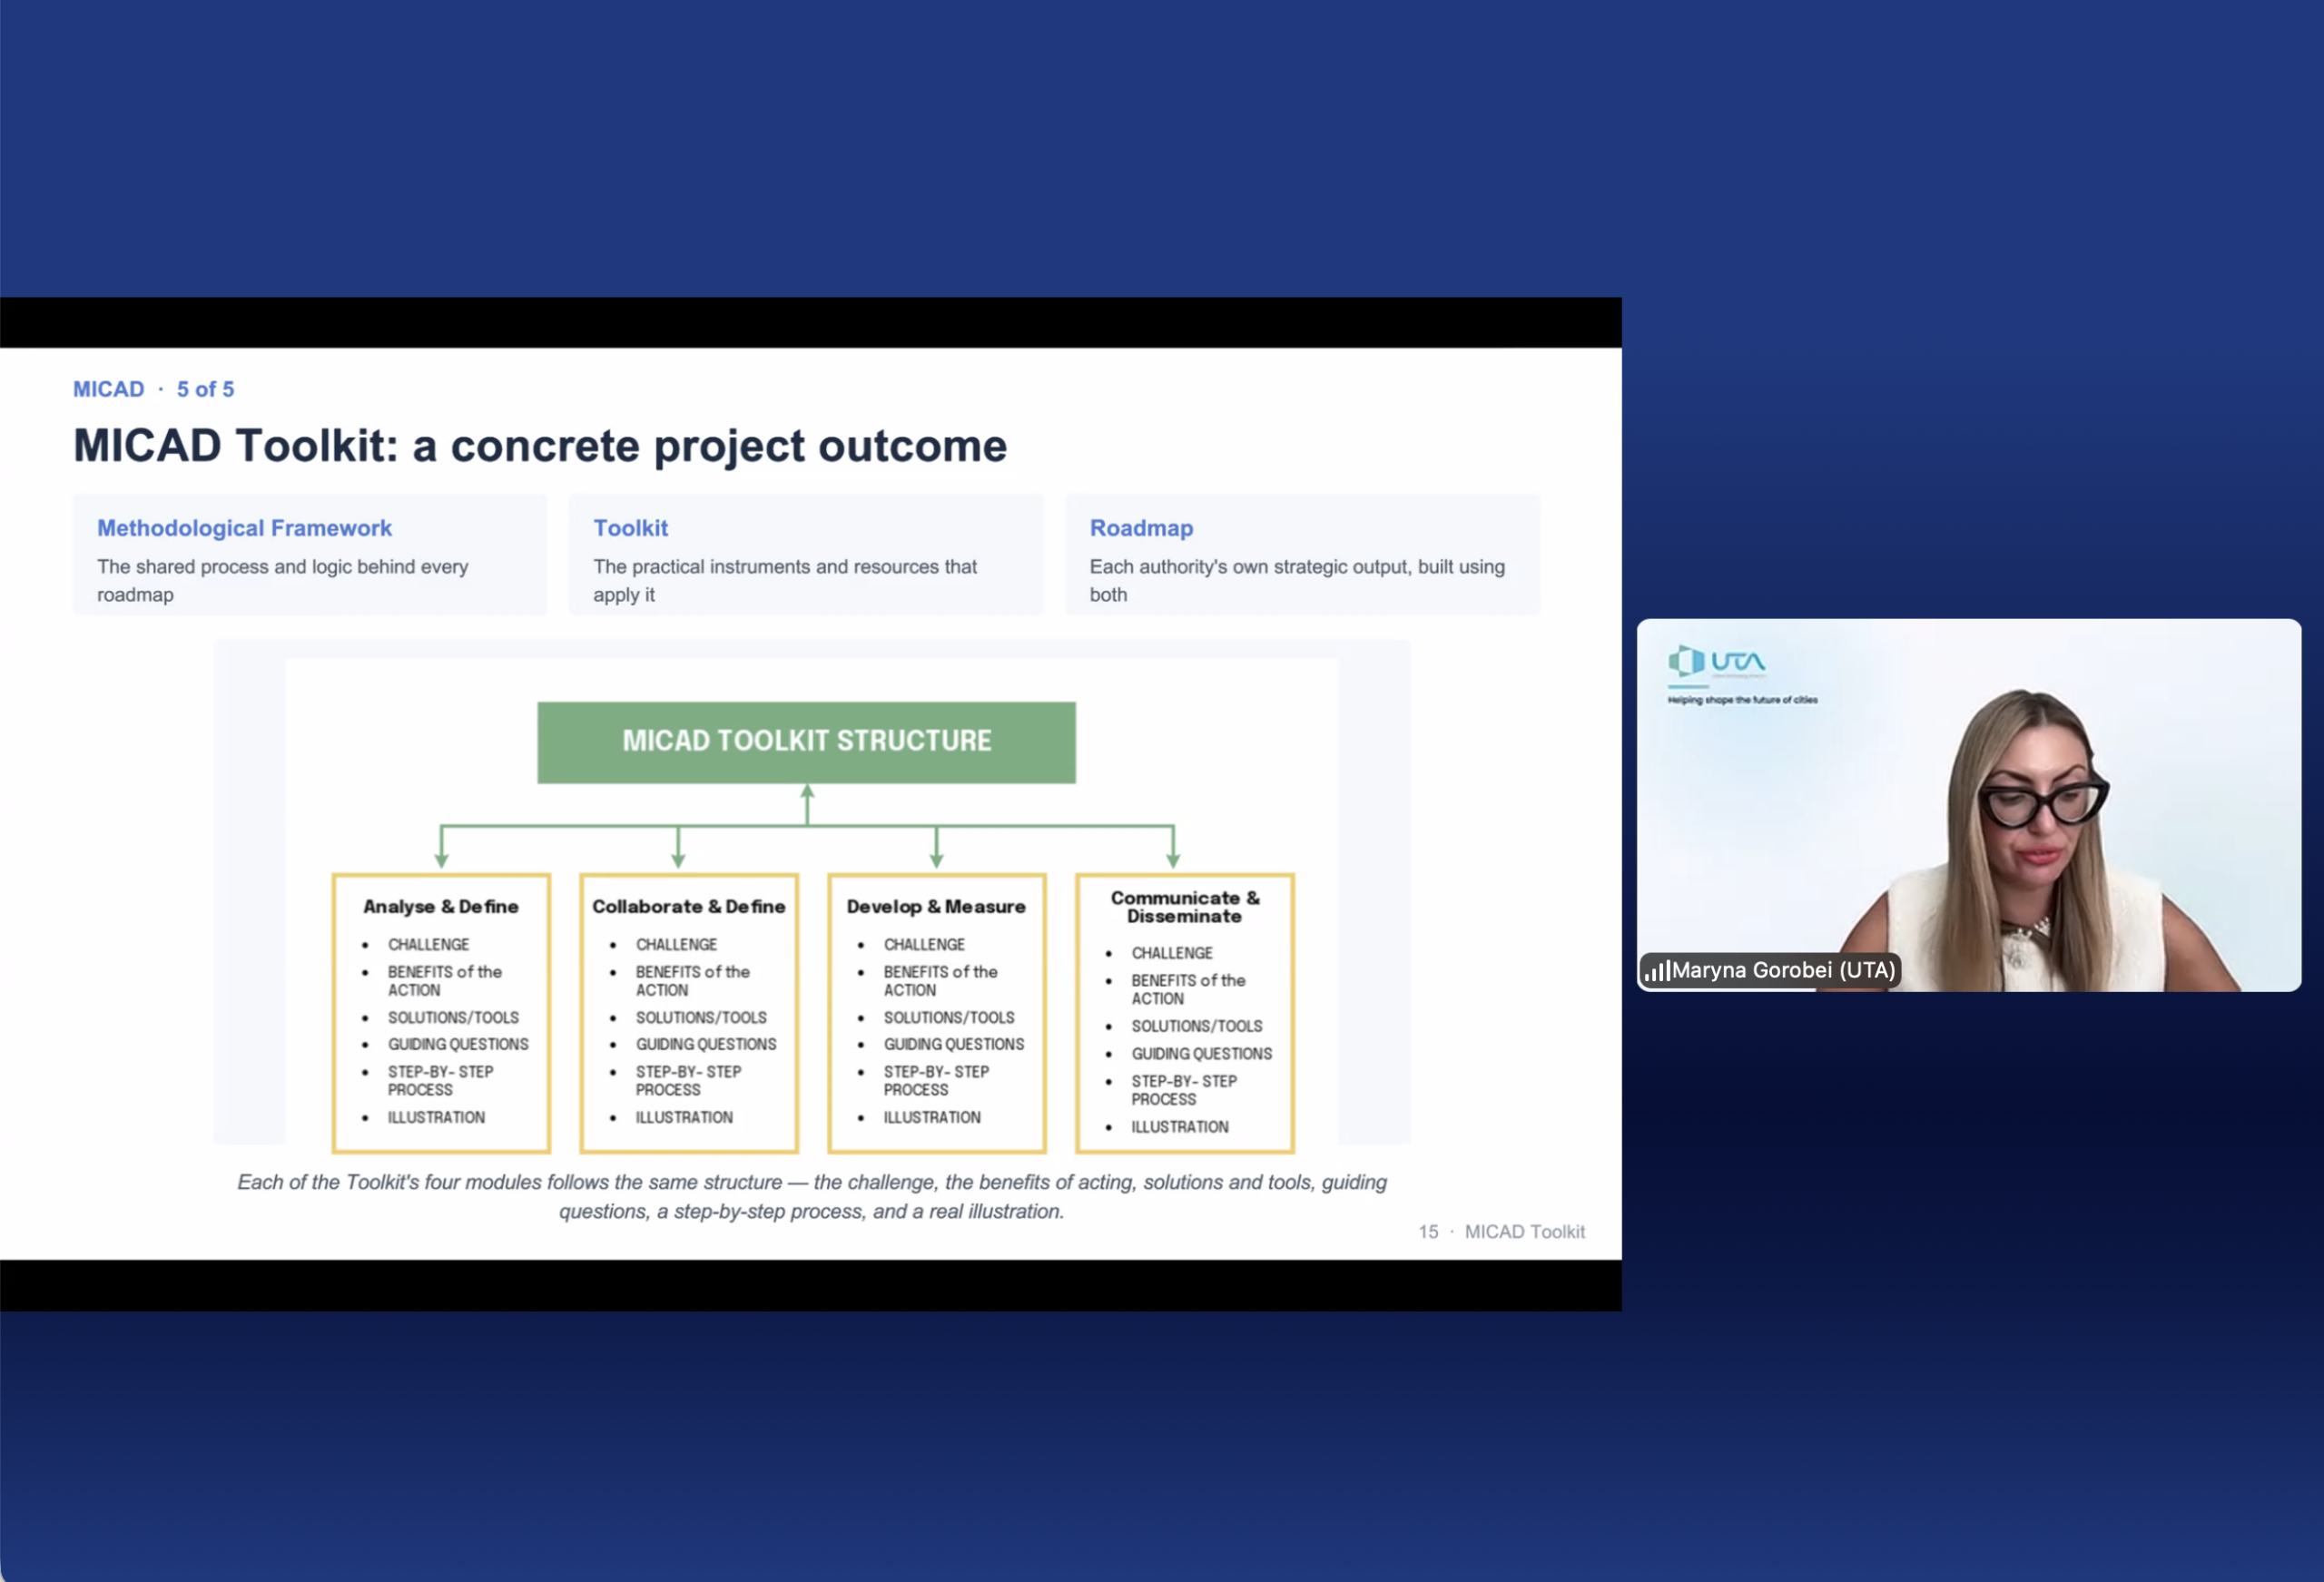Image resolution: width=2324 pixels, height=1582 pixels.
Task: Click the upward arrow under MICAD TOOLKIT STRUCTURE
Action: (807, 804)
